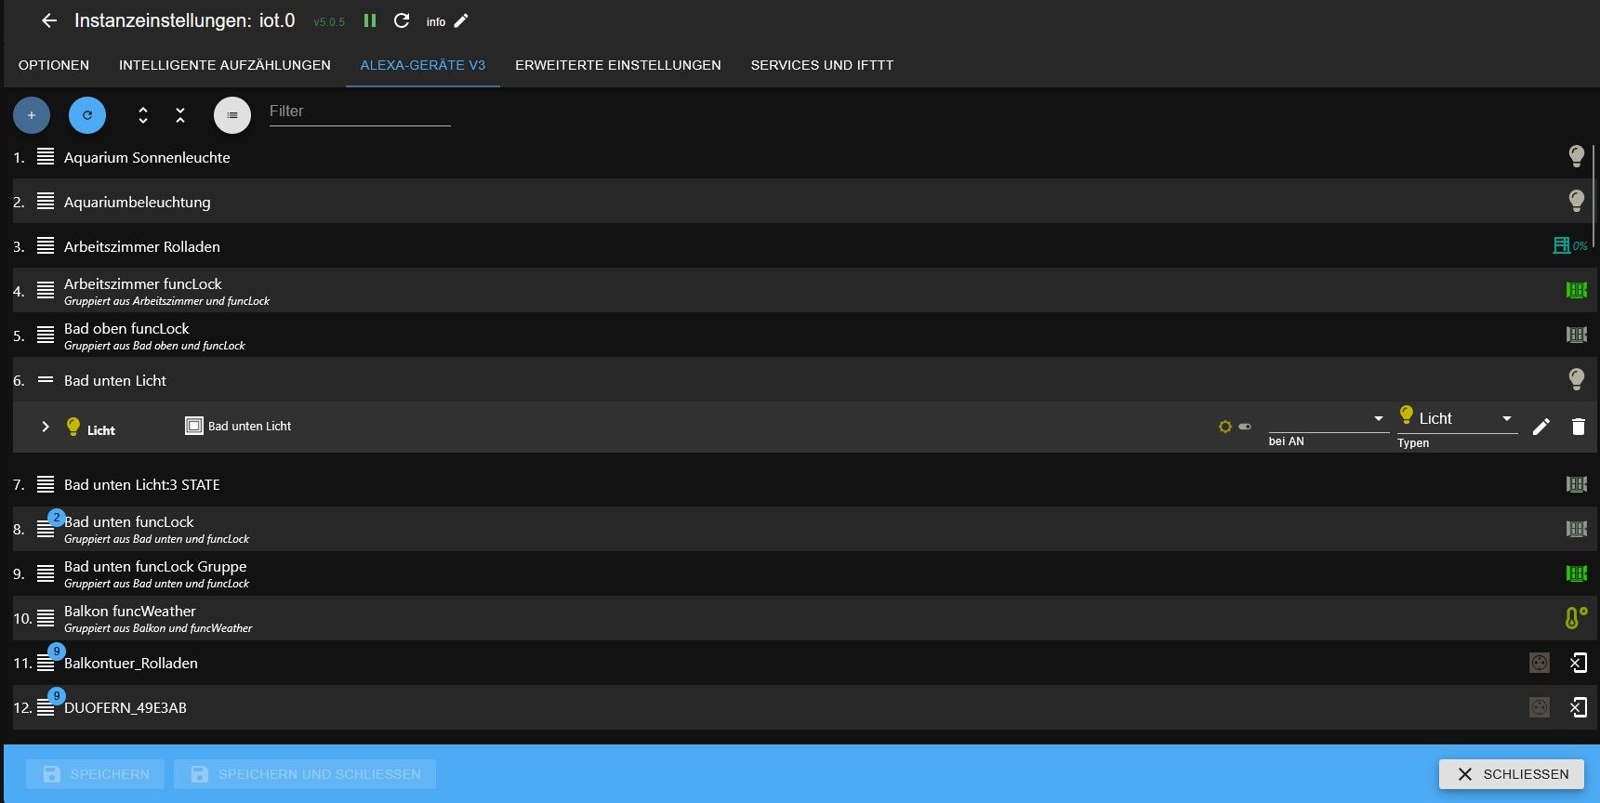Screen dimensions: 1600x803
Task: Expand the DUOFERN_49E3AB row
Action: pos(46,707)
